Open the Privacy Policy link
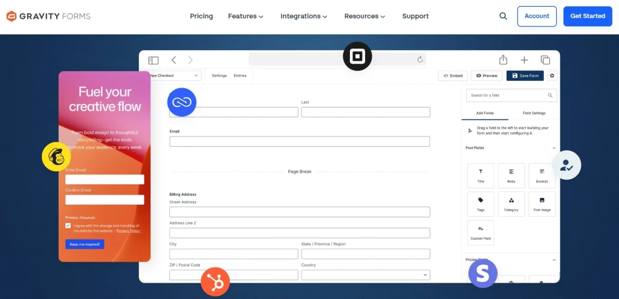 point(129,231)
